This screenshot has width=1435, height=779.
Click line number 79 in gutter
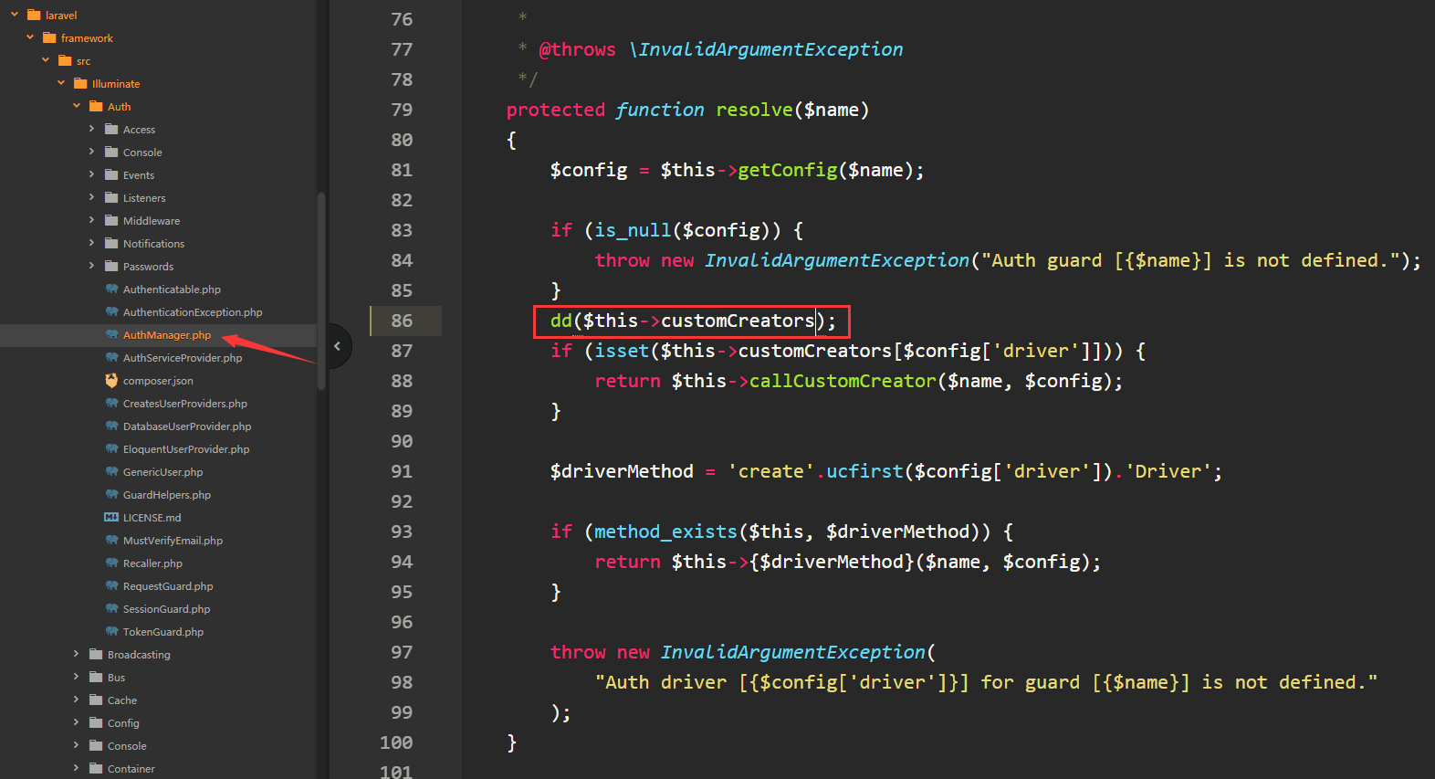click(402, 110)
